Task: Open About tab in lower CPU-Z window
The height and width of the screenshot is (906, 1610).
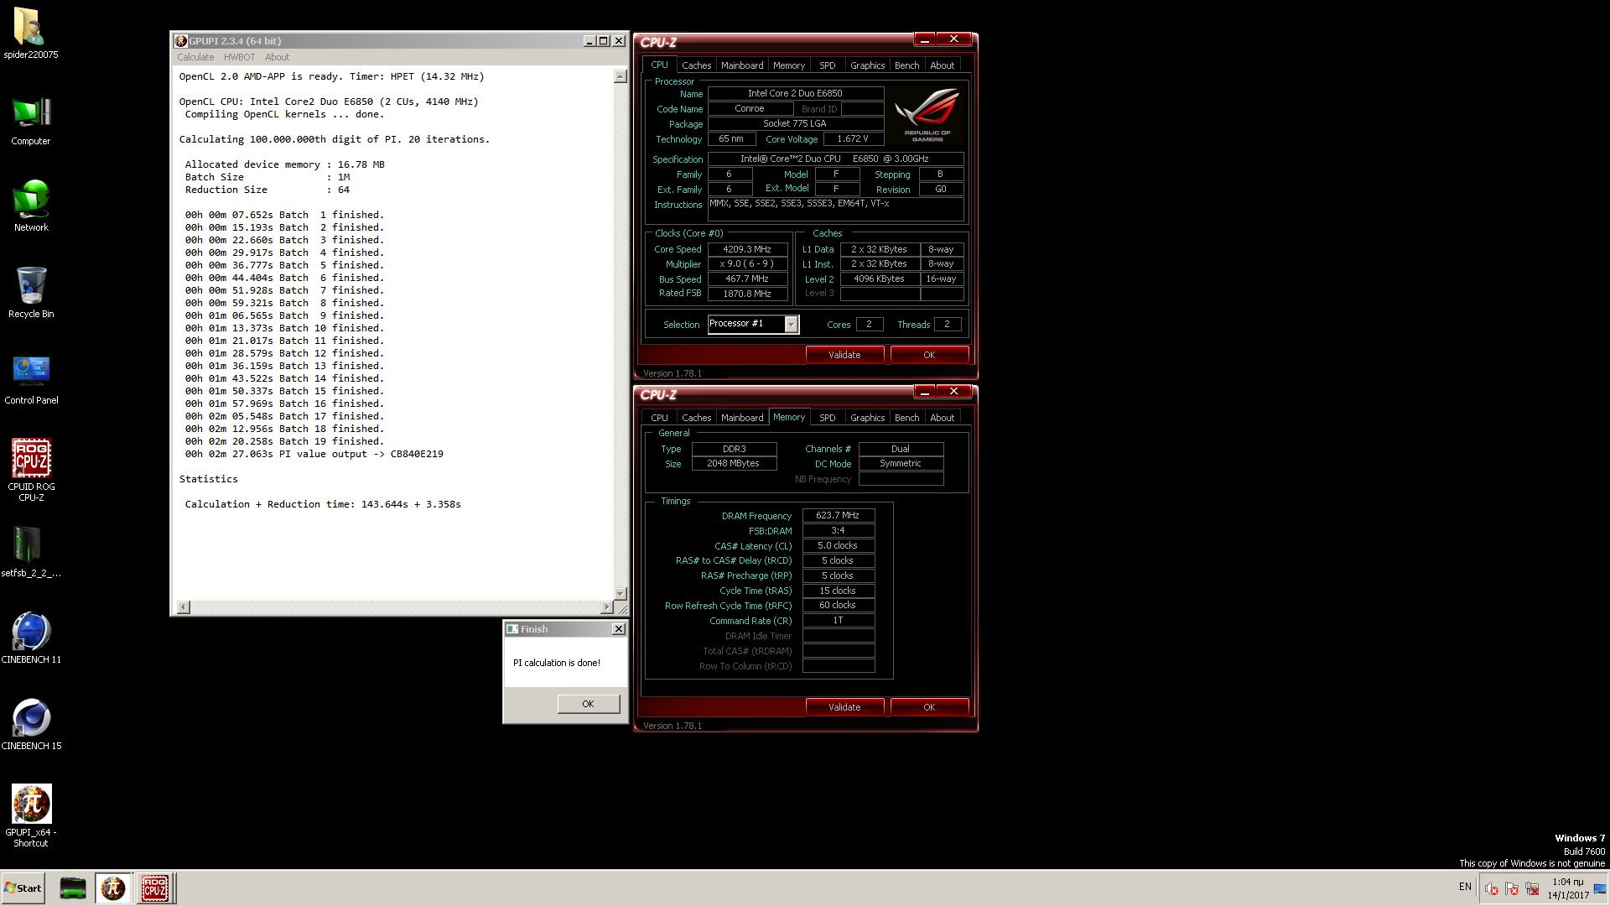Action: click(942, 418)
